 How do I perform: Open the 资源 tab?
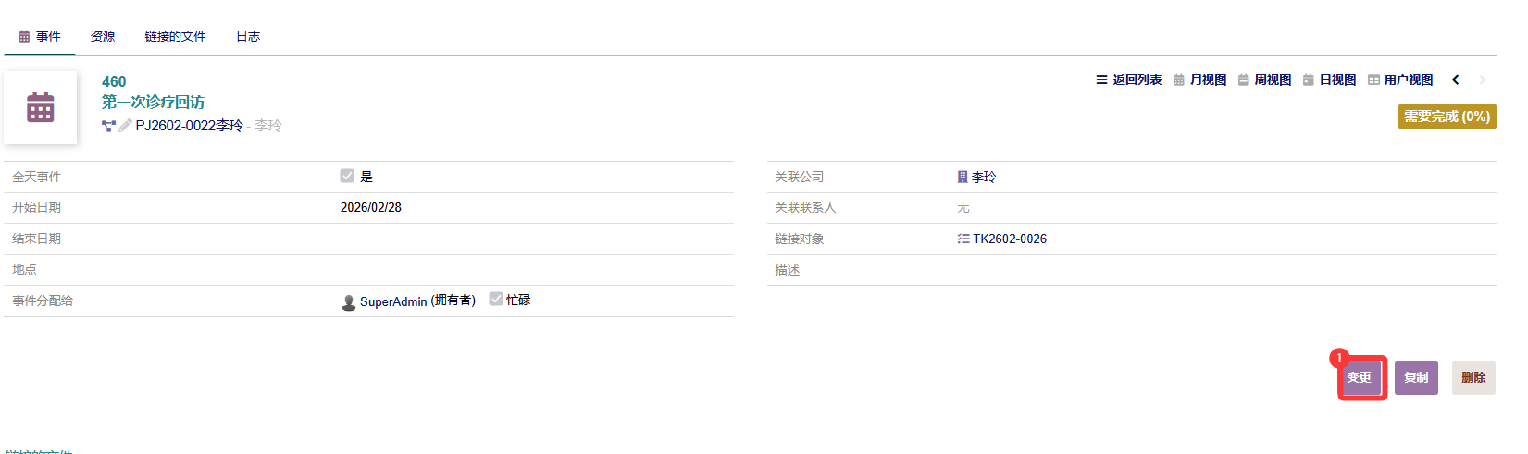[x=103, y=36]
